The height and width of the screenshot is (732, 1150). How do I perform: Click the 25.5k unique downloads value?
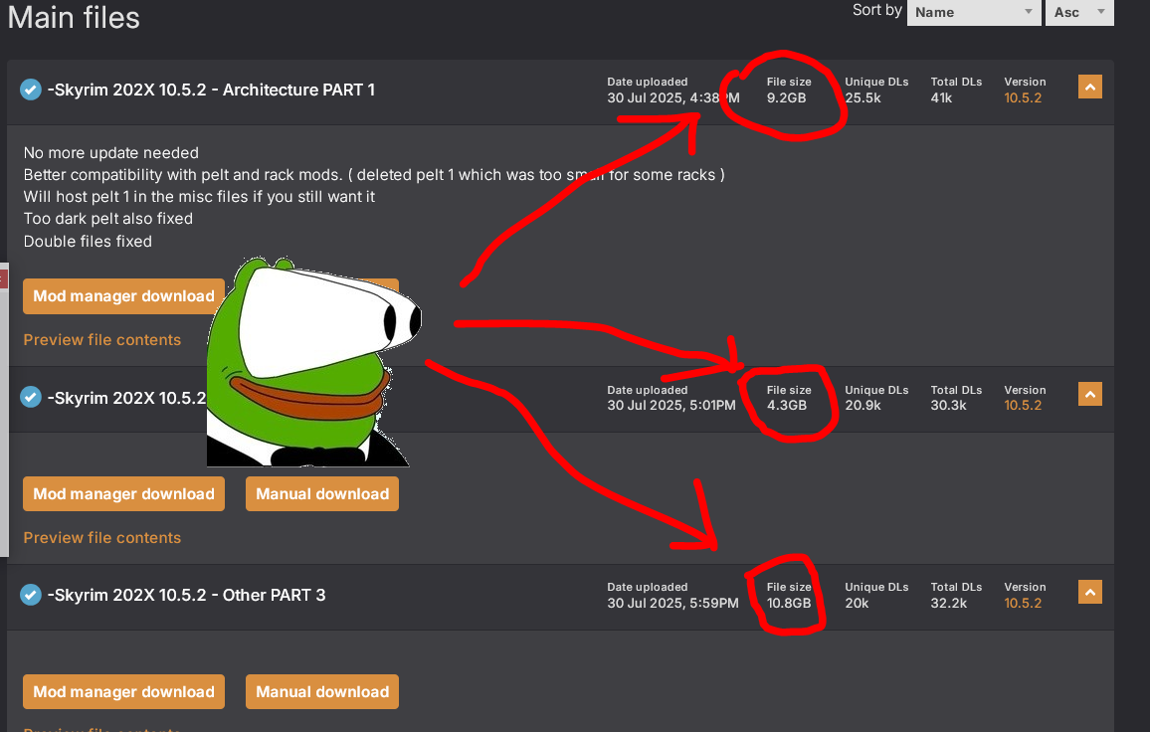click(862, 97)
